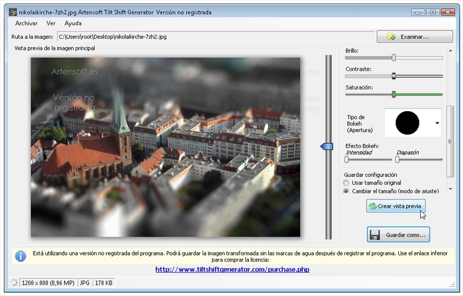Click the application icon in title bar
Screen dimensions: 463x296
[13, 12]
